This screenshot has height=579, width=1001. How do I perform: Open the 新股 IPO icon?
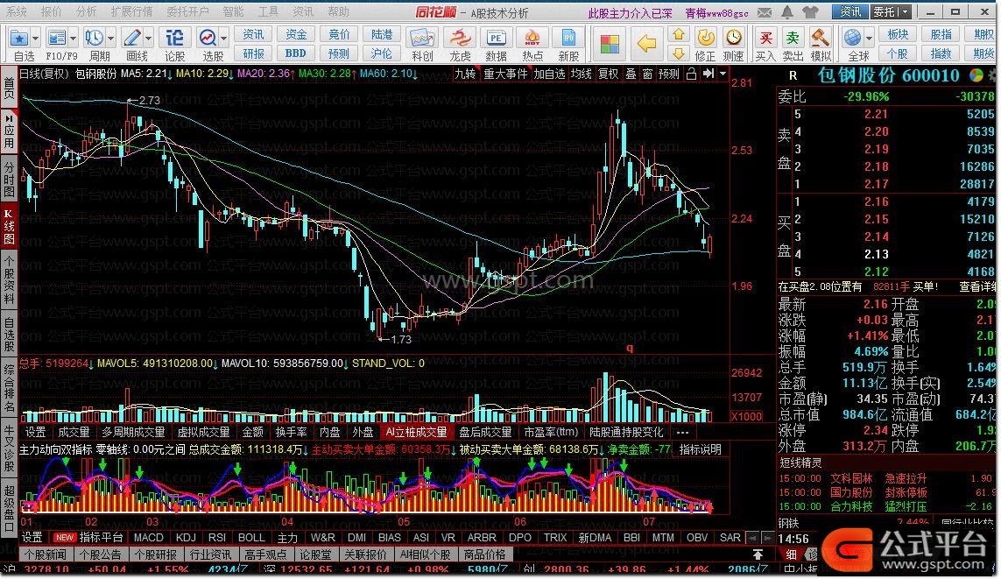(568, 39)
